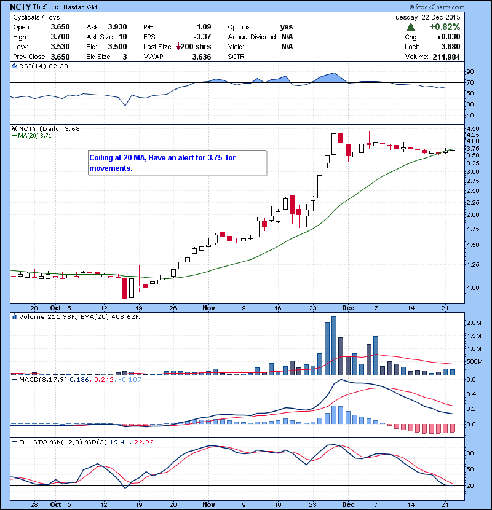Viewport: 492px width, 510px height.
Task: Click the Annual Dividend N/A value
Action: [x=287, y=37]
